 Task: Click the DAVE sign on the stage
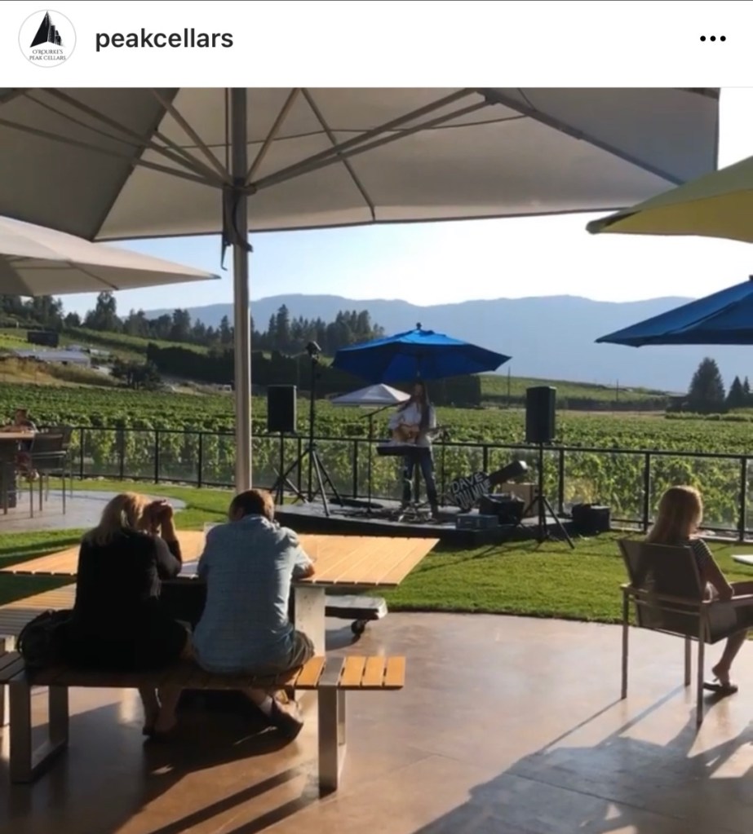[x=468, y=487]
